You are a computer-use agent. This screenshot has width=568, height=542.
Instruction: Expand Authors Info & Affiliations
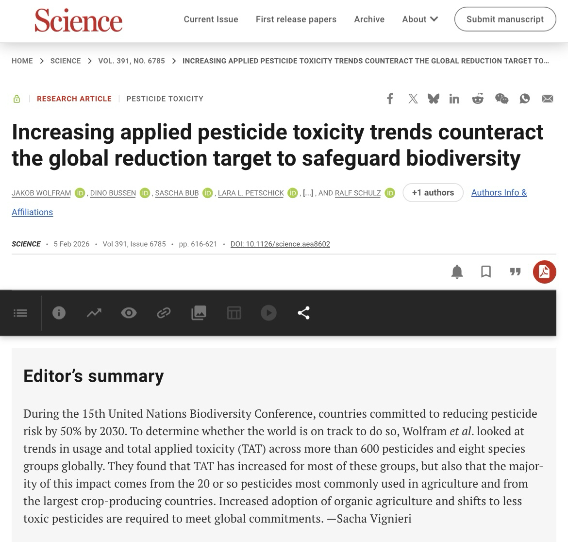pyautogui.click(x=499, y=193)
